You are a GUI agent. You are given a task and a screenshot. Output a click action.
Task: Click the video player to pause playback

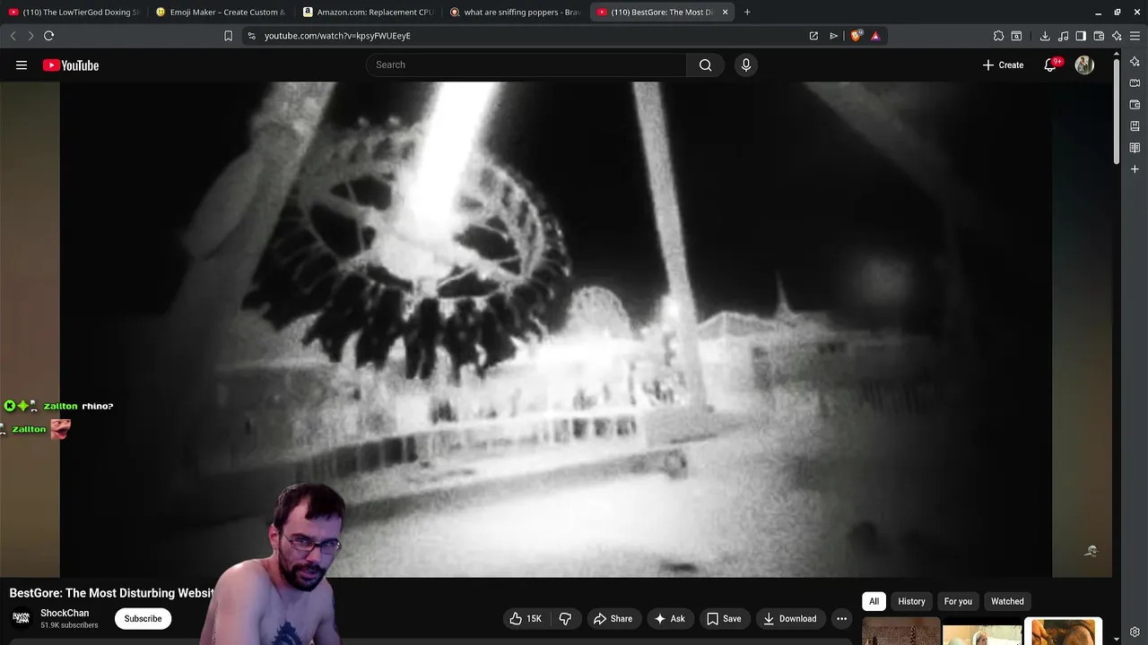click(556, 330)
